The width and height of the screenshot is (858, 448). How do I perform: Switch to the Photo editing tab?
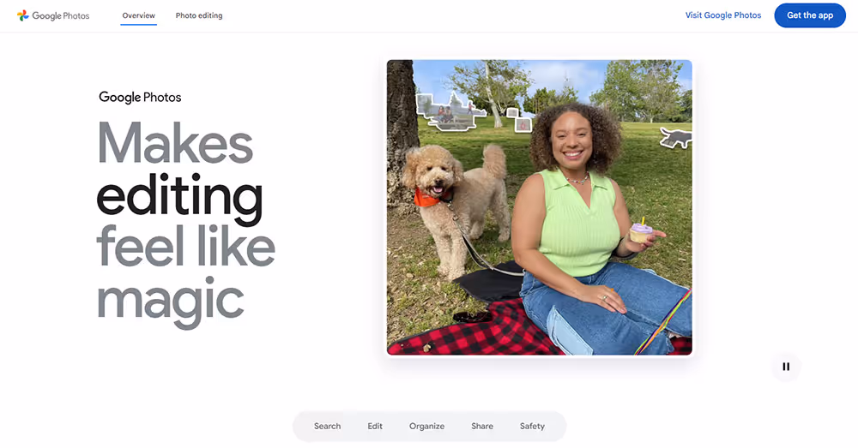pyautogui.click(x=199, y=15)
